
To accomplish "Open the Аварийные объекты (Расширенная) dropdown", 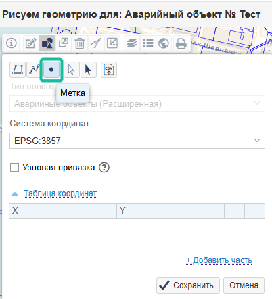I will pyautogui.click(x=137, y=103).
